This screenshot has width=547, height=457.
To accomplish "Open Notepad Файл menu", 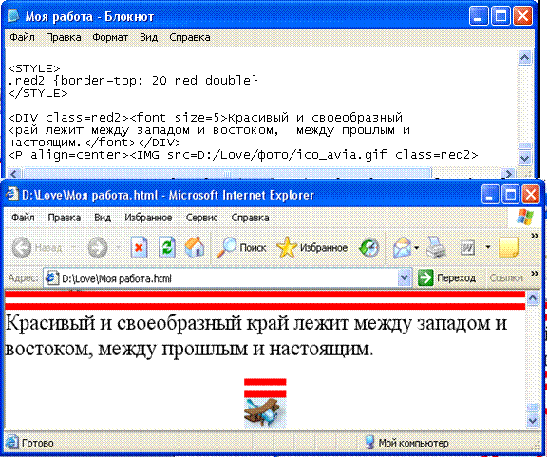I will tap(23, 37).
